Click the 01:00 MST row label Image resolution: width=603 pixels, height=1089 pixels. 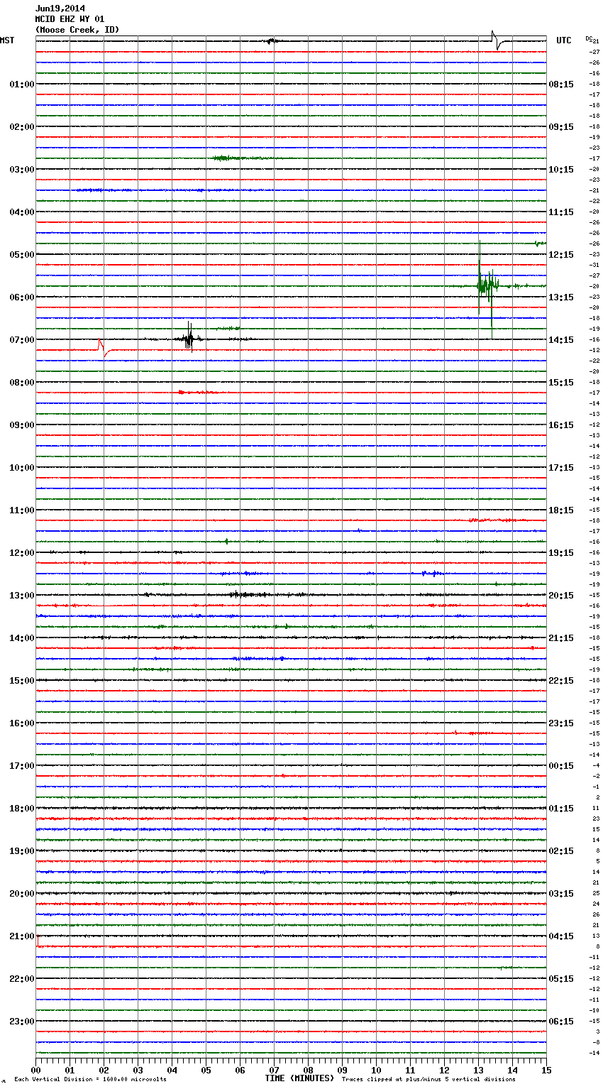pos(22,84)
